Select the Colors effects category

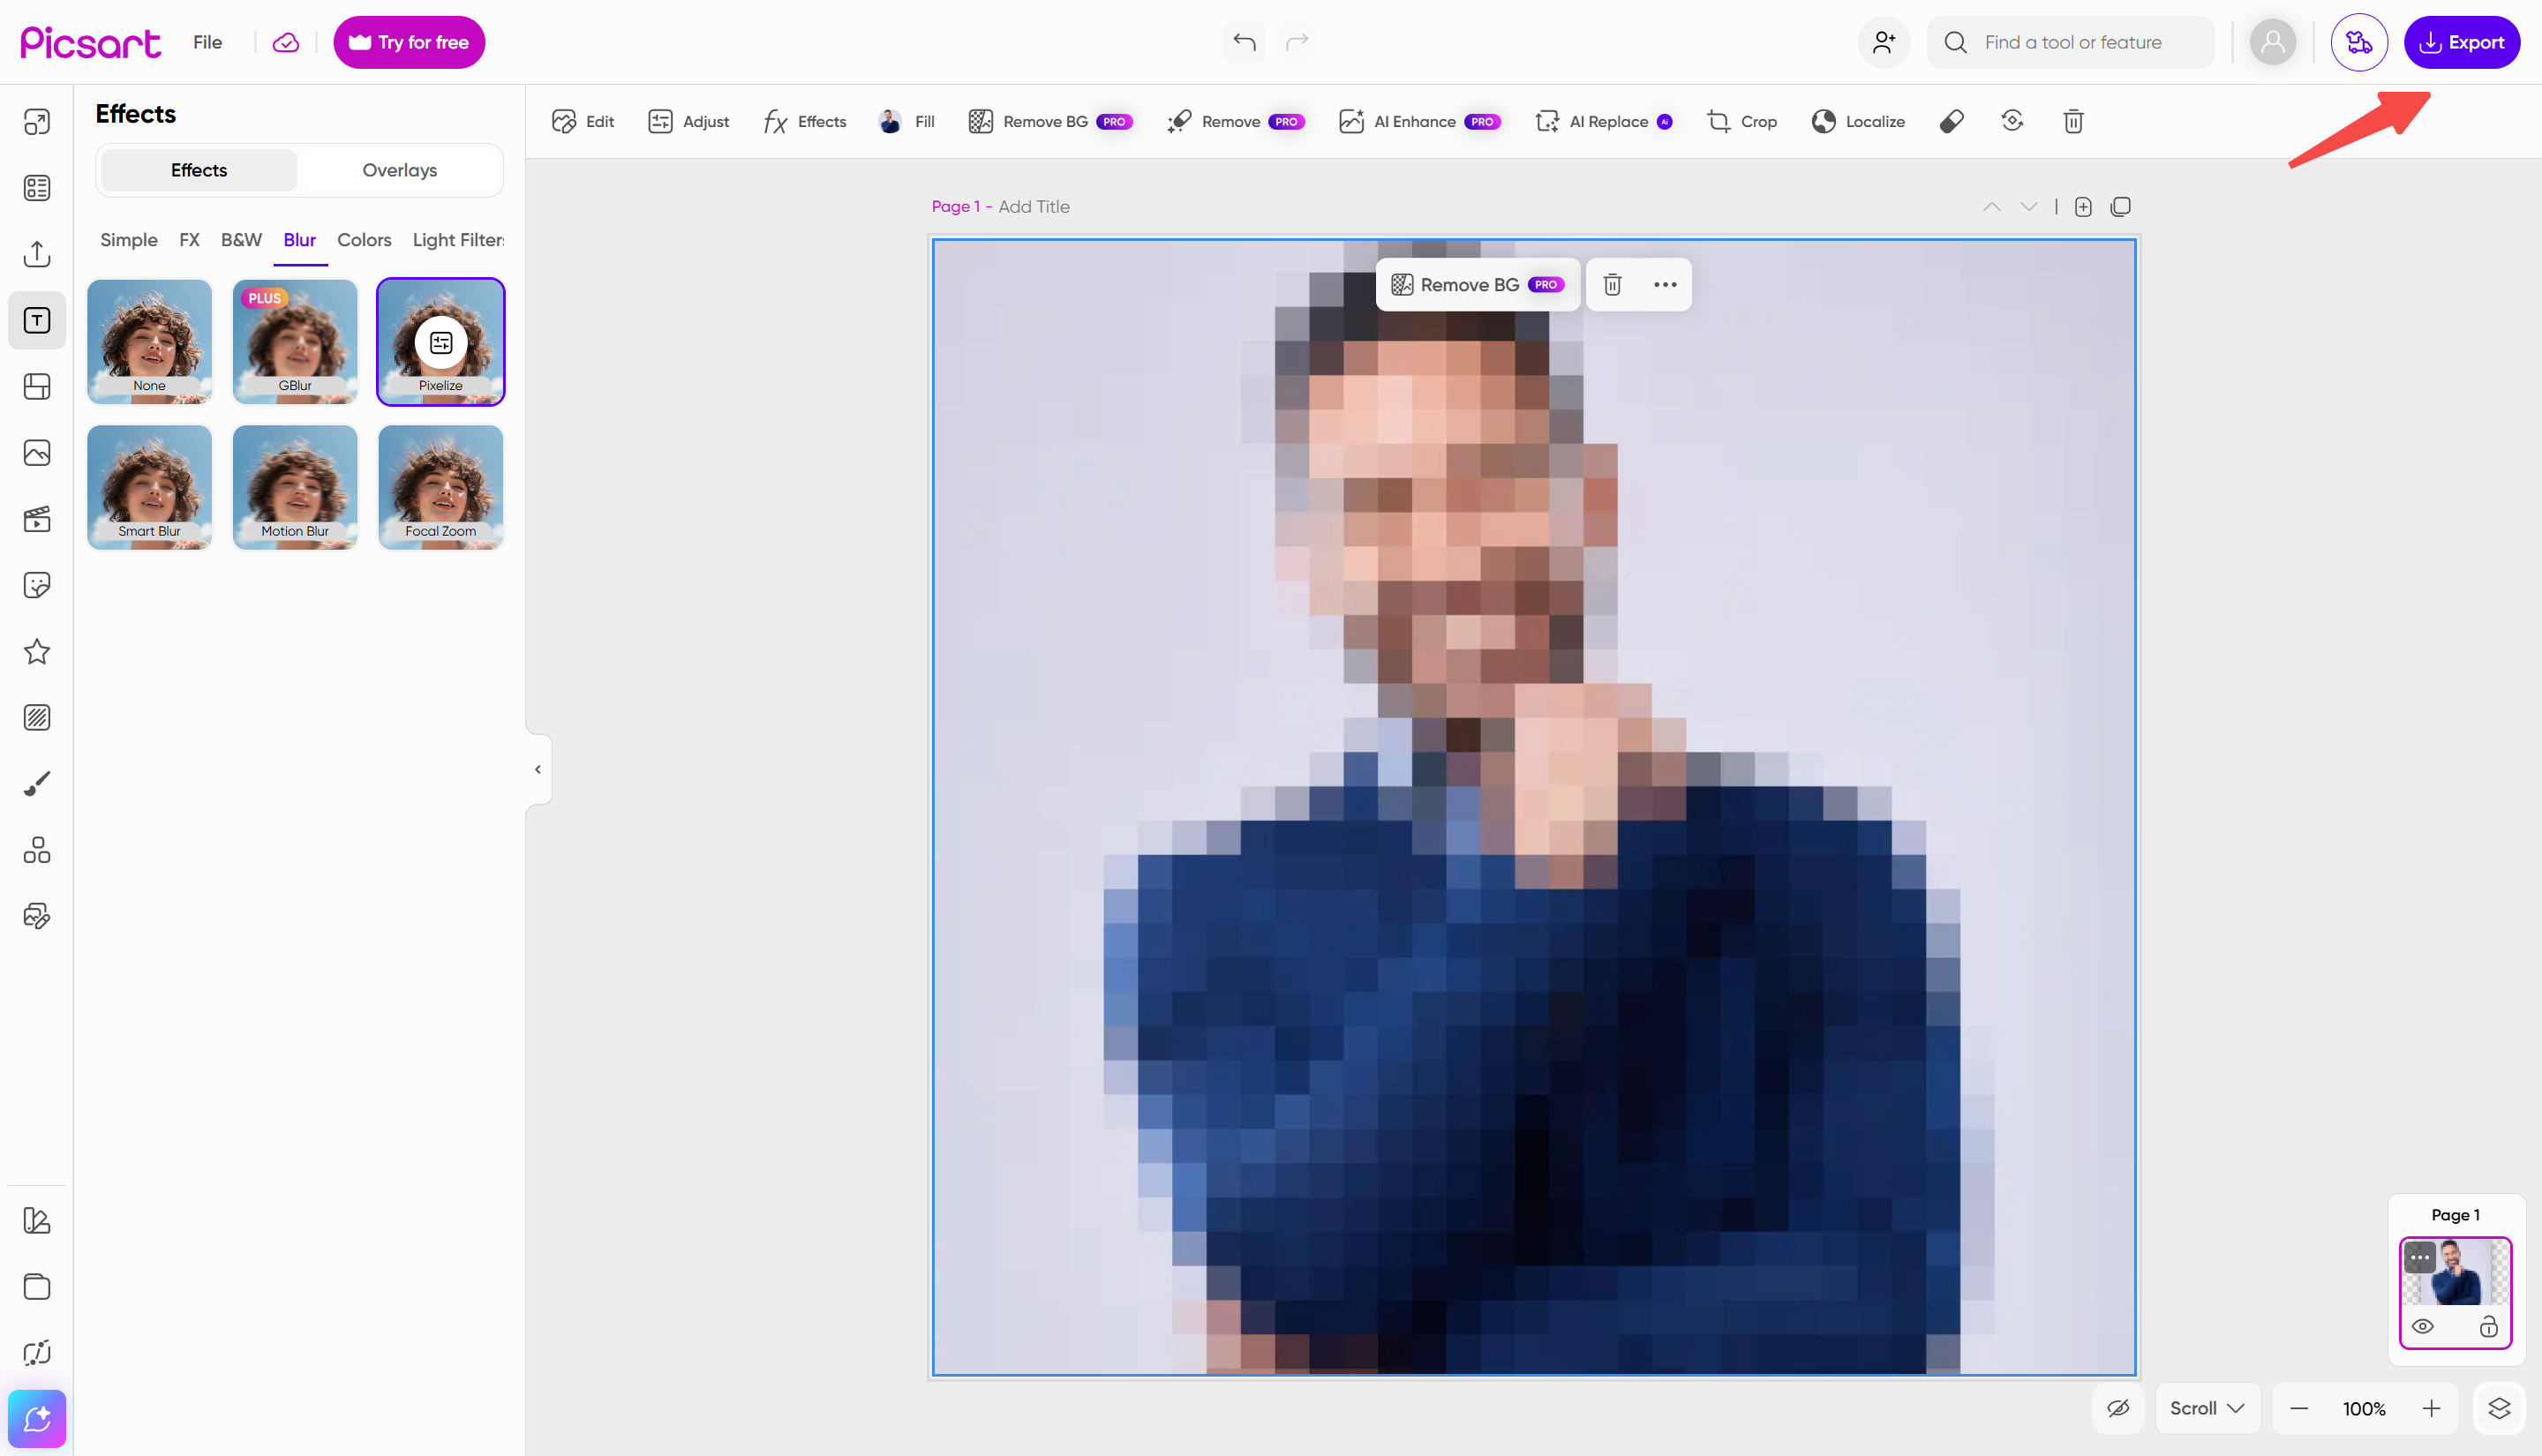click(x=364, y=240)
